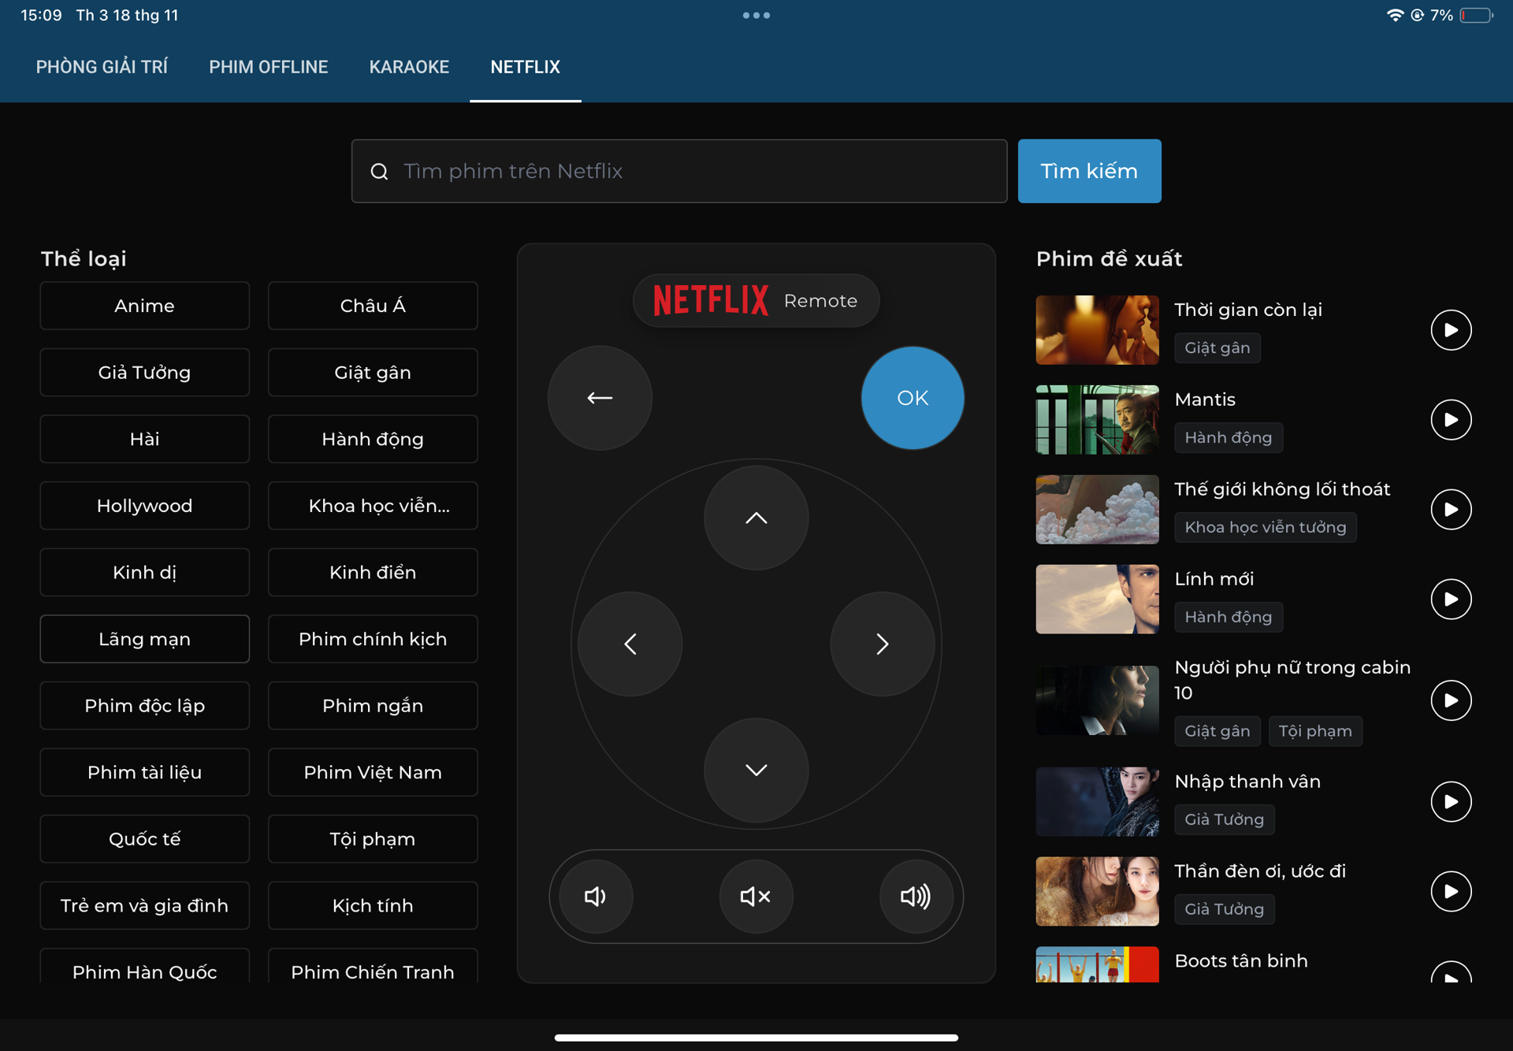Switch to the KARAOKE tab
1513x1051 pixels.
(x=409, y=67)
